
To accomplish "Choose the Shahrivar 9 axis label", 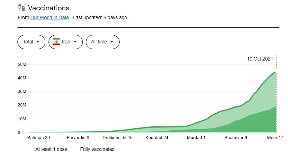I will [x=236, y=138].
